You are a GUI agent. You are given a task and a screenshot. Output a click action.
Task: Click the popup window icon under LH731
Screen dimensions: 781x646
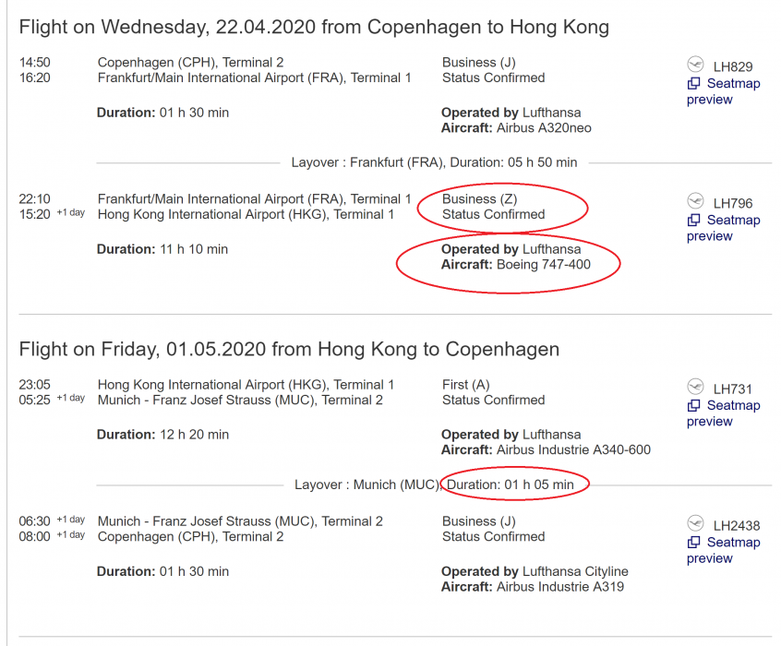(x=694, y=406)
